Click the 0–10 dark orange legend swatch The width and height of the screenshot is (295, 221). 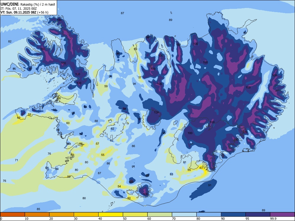click(x=12, y=215)
